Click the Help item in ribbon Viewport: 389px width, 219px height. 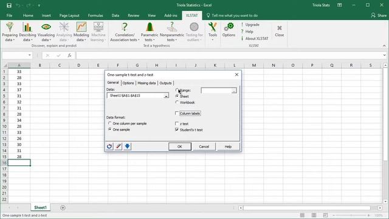pyautogui.click(x=247, y=32)
